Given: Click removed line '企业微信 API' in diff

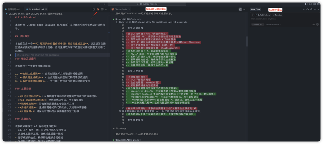Looking at the screenshot, I should pos(153,36).
